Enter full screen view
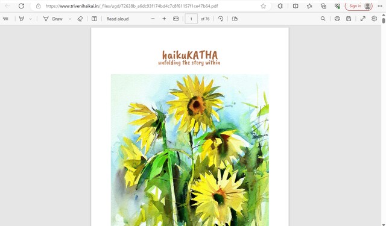Image resolution: width=386 pixels, height=226 pixels. pos(363,19)
